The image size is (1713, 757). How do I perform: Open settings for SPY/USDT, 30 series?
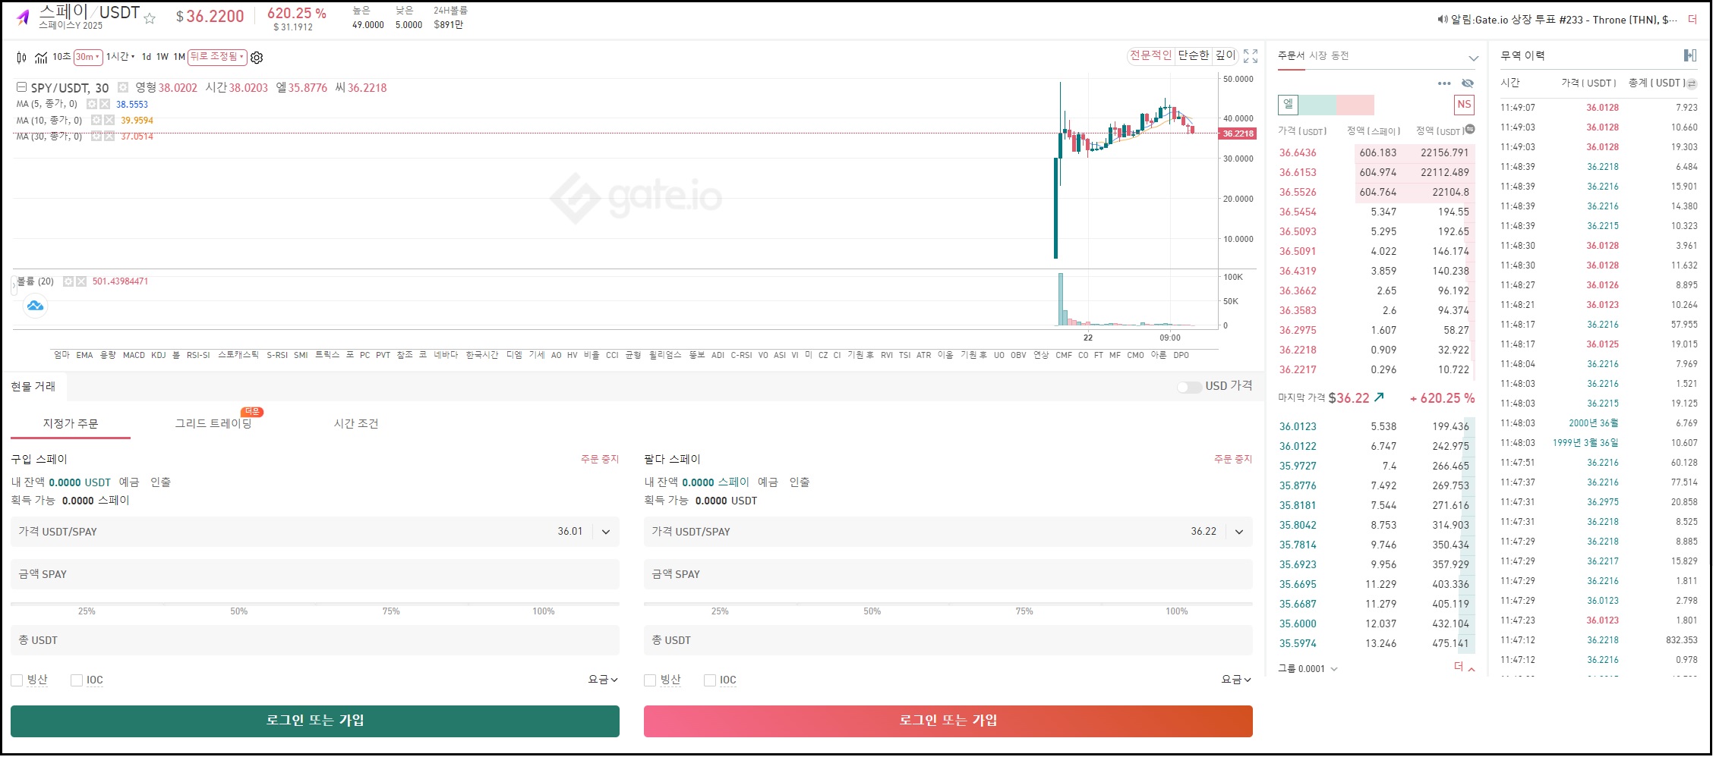[123, 88]
